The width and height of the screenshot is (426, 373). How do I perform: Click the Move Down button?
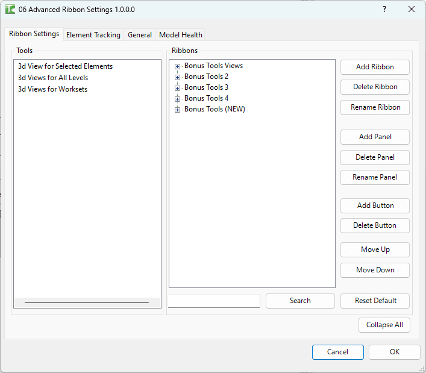[375, 270]
